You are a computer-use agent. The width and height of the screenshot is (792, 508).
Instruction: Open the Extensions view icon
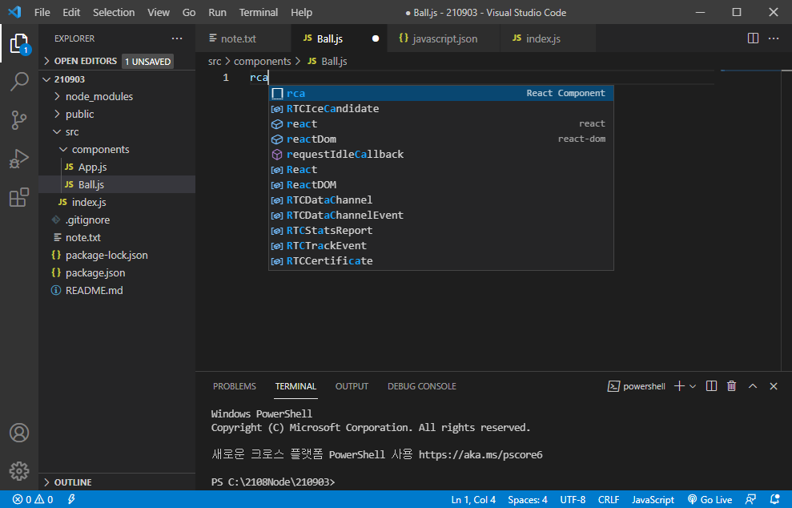(19, 197)
